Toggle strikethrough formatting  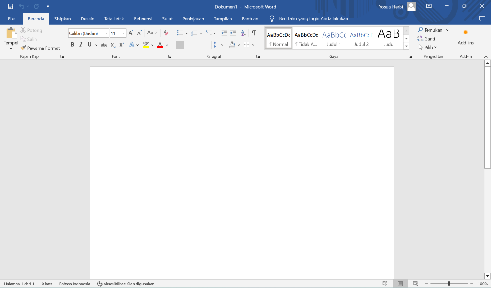(104, 45)
